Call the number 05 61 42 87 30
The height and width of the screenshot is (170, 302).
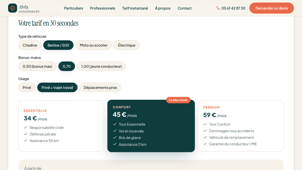(x=234, y=8)
